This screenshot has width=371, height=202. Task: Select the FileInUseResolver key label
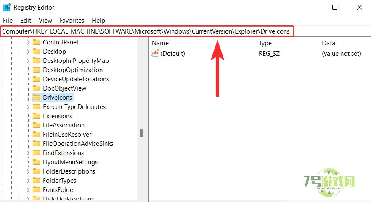(x=67, y=135)
